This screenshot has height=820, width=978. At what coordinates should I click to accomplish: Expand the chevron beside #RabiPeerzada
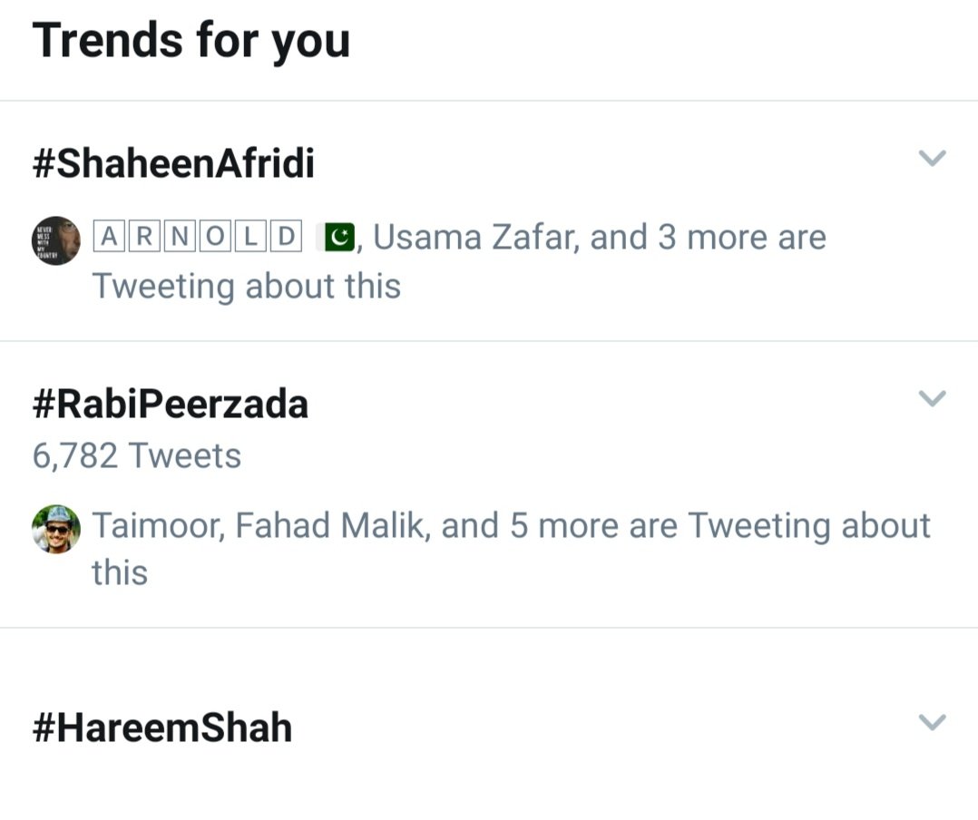pos(933,398)
